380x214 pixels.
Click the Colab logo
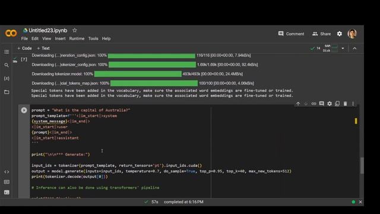11,33
